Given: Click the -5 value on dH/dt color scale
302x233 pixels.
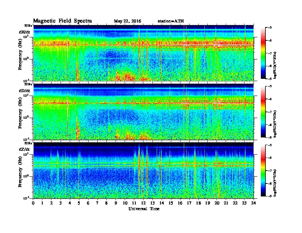Looking at the screenshot, I should click(x=270, y=28).
